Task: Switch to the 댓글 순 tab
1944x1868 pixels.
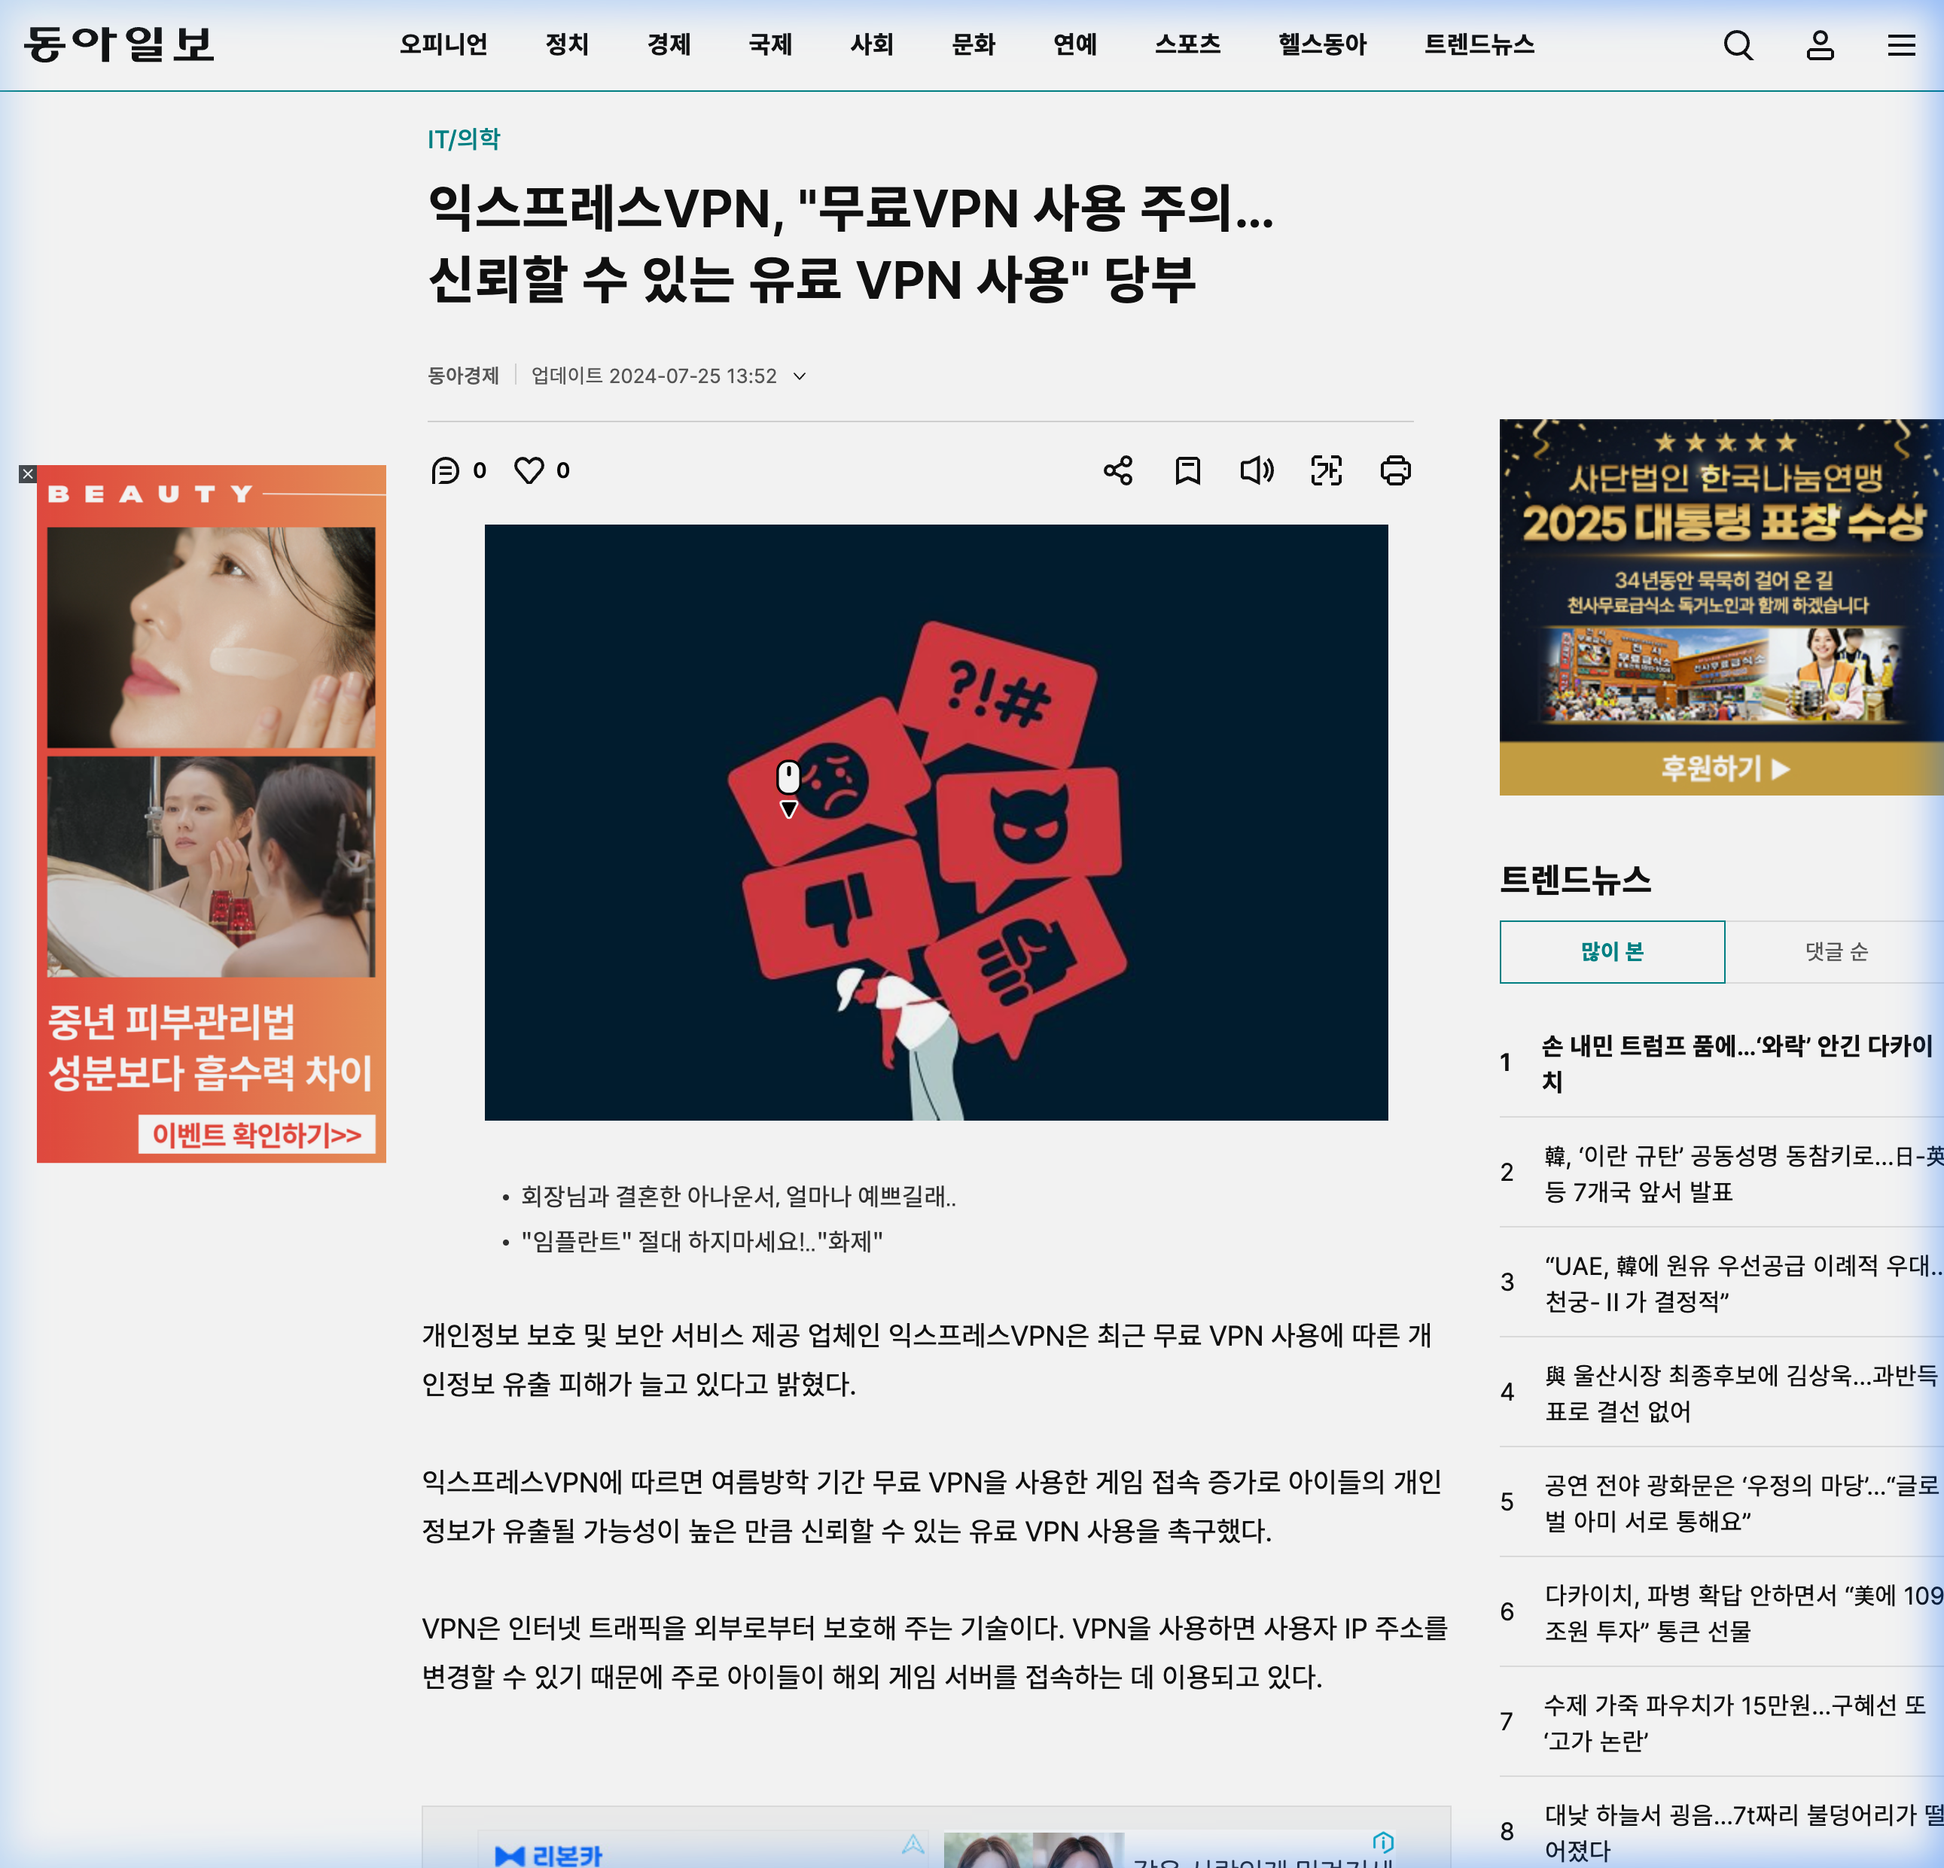Action: point(1835,952)
